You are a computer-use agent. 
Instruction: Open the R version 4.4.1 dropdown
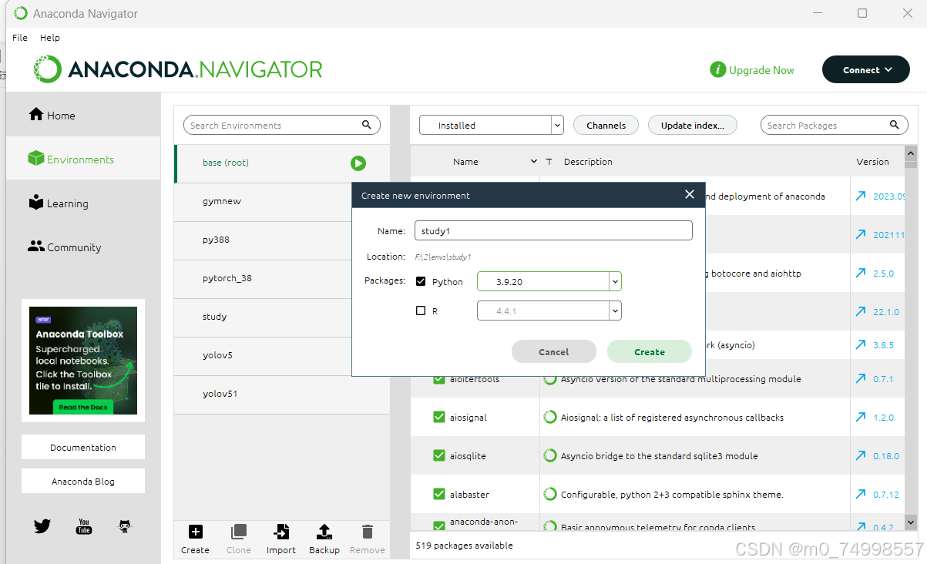pyautogui.click(x=549, y=311)
